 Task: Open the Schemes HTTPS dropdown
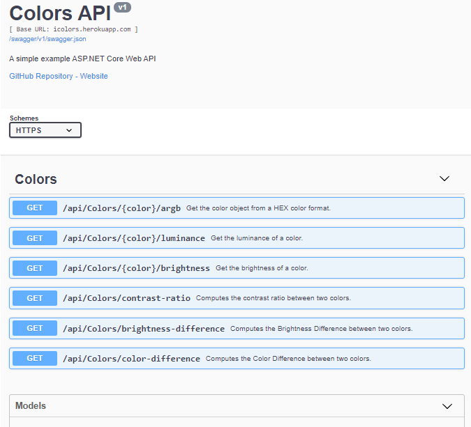[45, 130]
